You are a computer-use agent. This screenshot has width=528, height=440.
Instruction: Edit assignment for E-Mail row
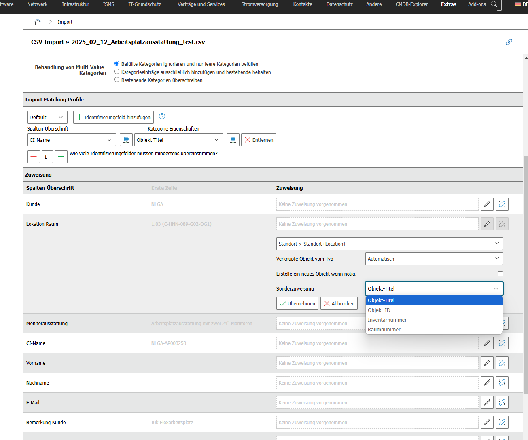click(487, 402)
